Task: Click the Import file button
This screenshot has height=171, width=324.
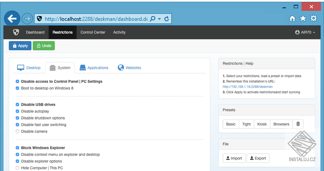Action: (x=234, y=158)
